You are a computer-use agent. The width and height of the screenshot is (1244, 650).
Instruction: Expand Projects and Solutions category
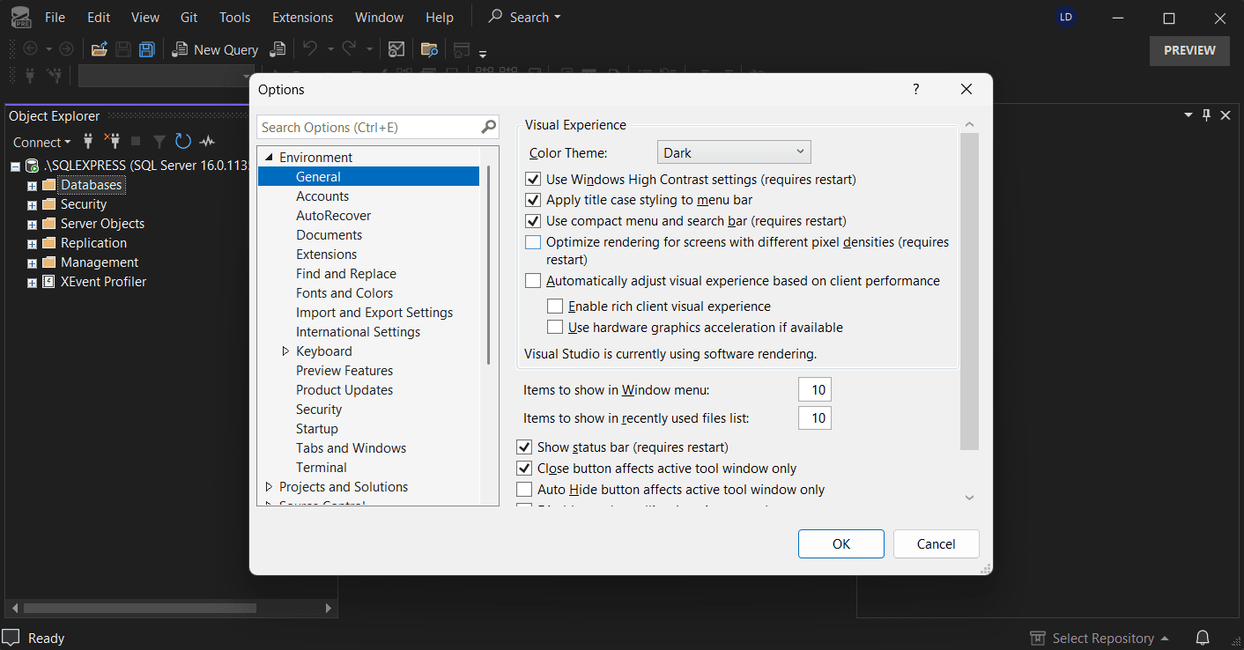[269, 486]
